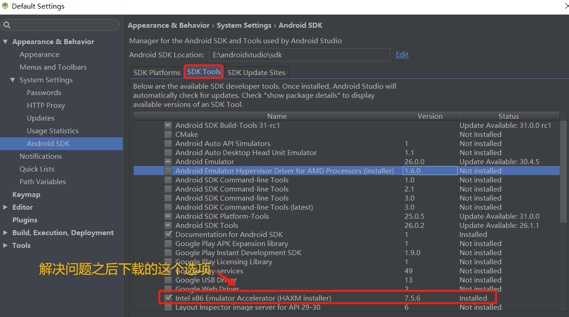Collapse the System Settings section
The height and width of the screenshot is (317, 569).
point(13,80)
